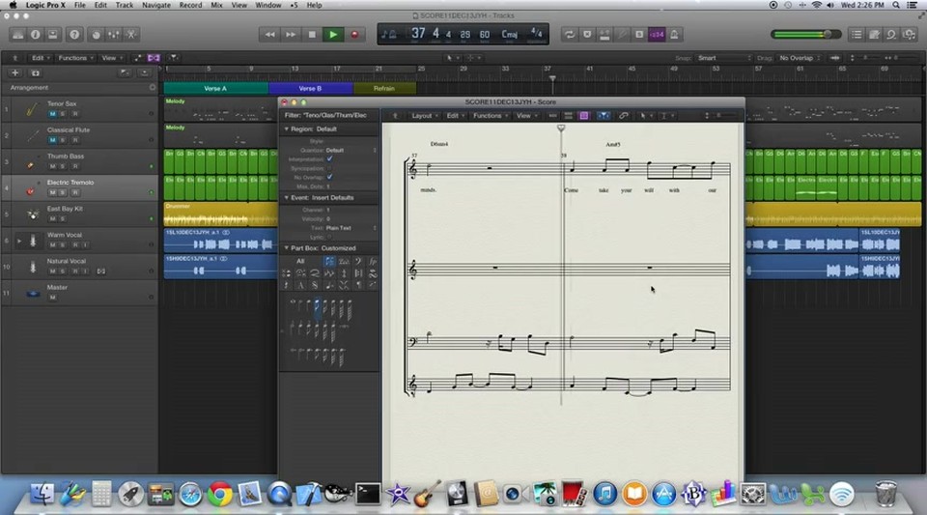Select bass clef group in Part Box
The image size is (927, 515).
click(x=357, y=261)
